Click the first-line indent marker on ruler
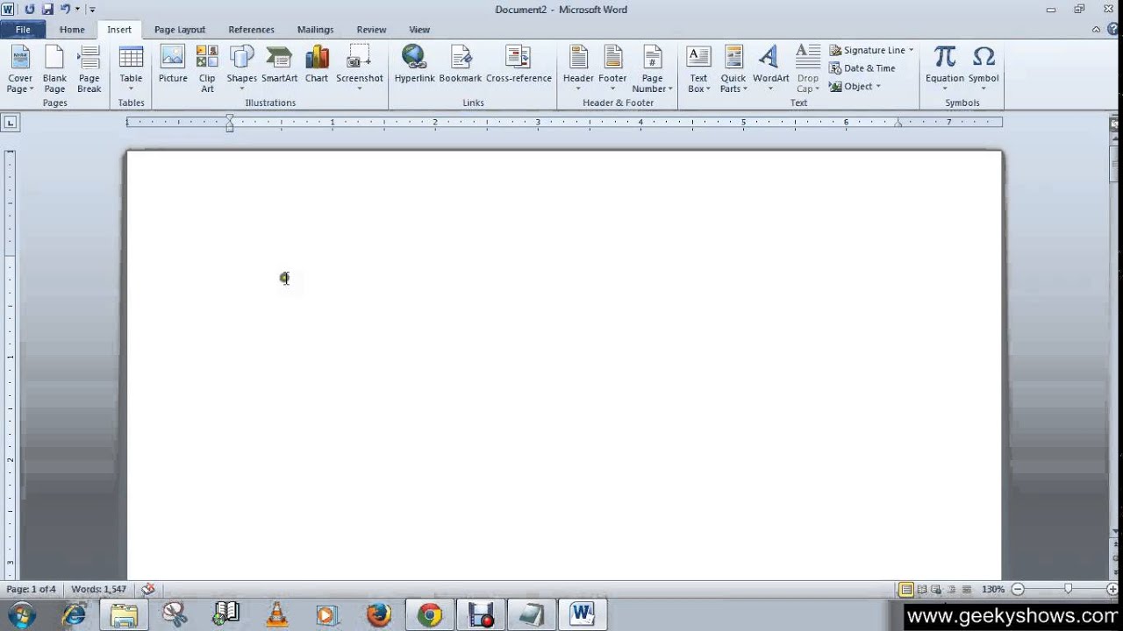The width and height of the screenshot is (1123, 631). (x=230, y=118)
